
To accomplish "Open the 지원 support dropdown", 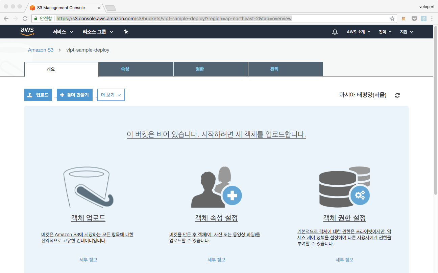I will tap(407, 32).
